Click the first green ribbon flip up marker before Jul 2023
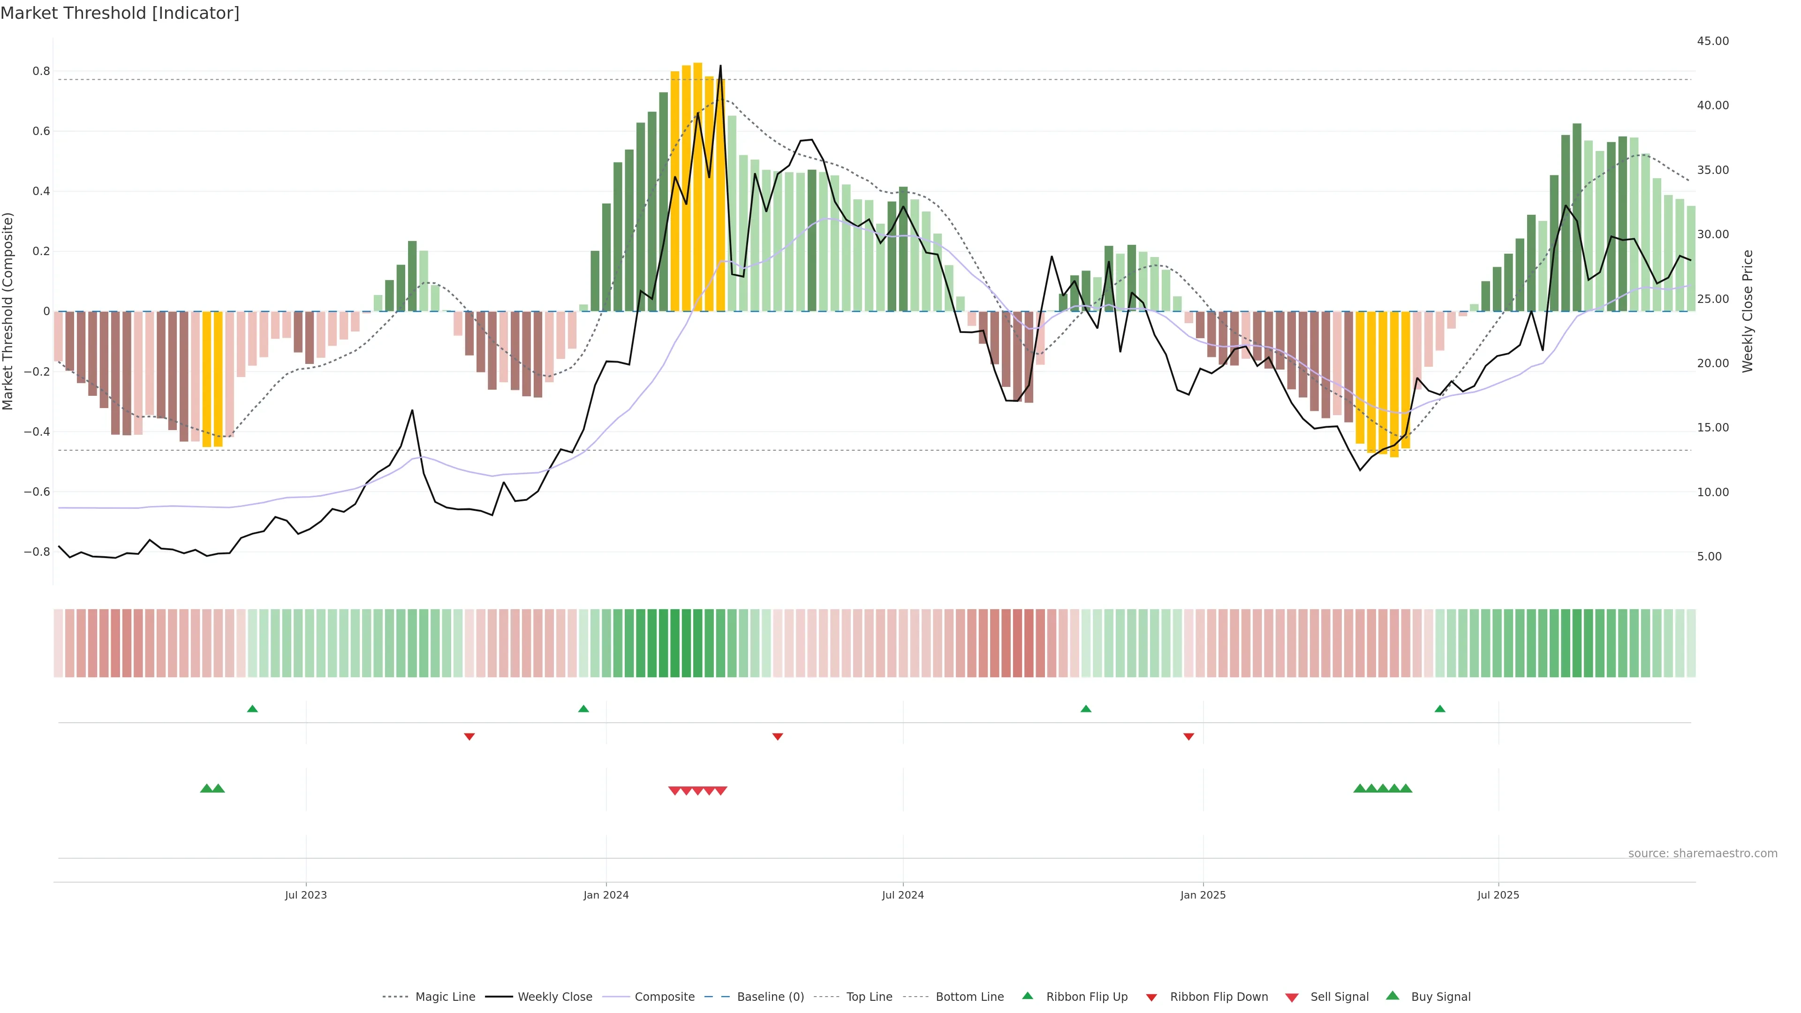The image size is (1801, 1013). (252, 709)
